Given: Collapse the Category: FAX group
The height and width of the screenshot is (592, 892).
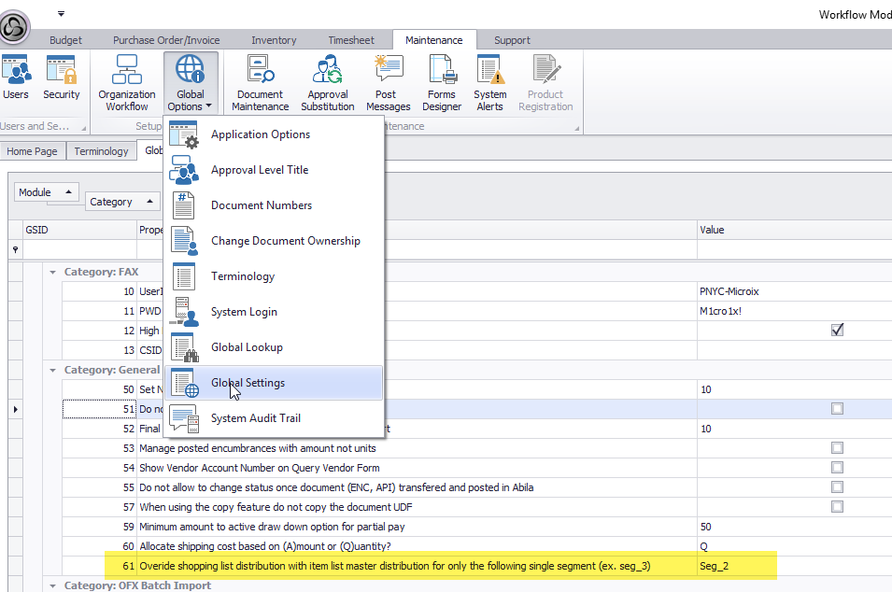Looking at the screenshot, I should tap(52, 273).
